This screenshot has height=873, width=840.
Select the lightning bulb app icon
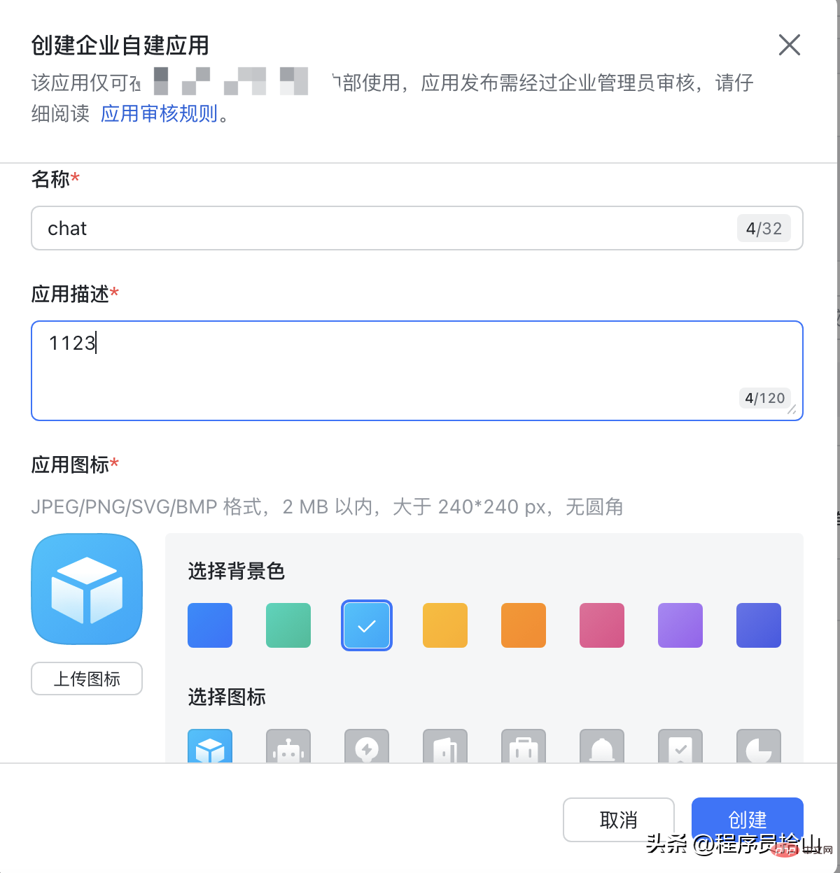(366, 748)
